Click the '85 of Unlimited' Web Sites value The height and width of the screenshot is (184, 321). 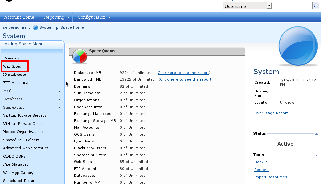[134, 162]
